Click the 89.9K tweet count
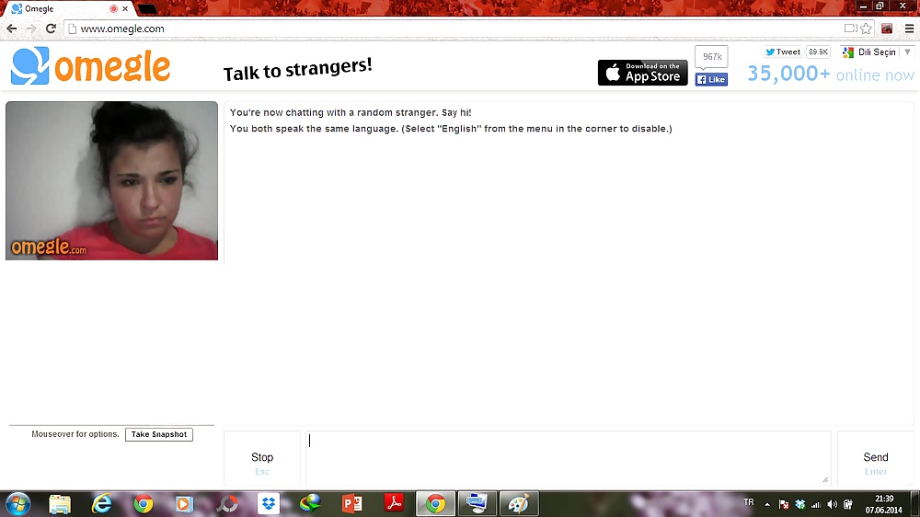The width and height of the screenshot is (920, 517). click(818, 52)
